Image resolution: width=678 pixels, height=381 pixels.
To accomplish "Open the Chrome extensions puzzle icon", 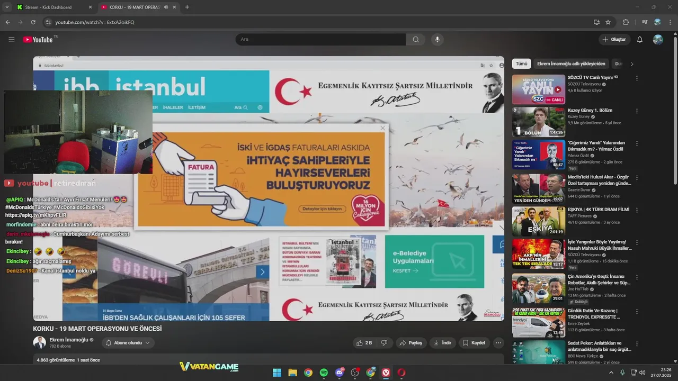I will pos(626,22).
